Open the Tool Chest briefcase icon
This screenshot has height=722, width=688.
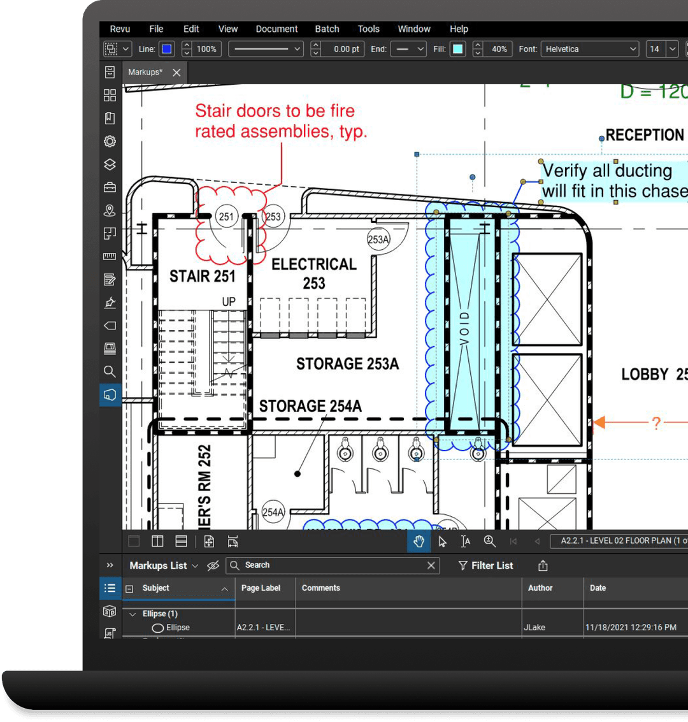point(110,187)
